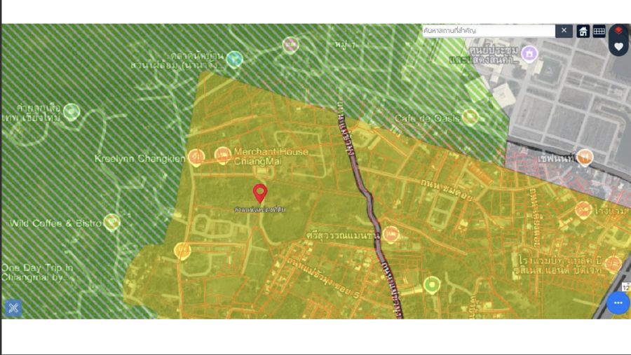This screenshot has width=631, height=355.
Task: Click the purple convention center marker
Action: (x=529, y=53)
